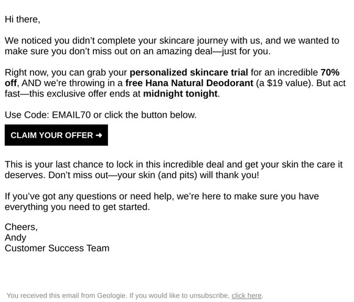Screen dimensions: 354x302
Task: Click the bold 'free Hana Natural Deodorant' text
Action: pos(189,83)
